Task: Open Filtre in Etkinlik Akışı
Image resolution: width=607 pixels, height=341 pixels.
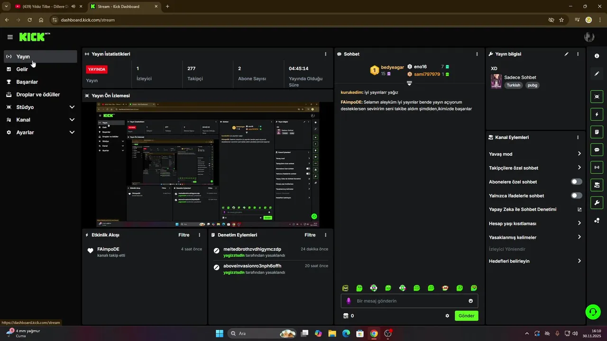Action: [184, 235]
